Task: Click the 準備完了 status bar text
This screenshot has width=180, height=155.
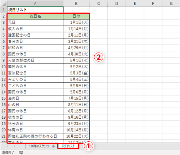Action: coord(8,152)
